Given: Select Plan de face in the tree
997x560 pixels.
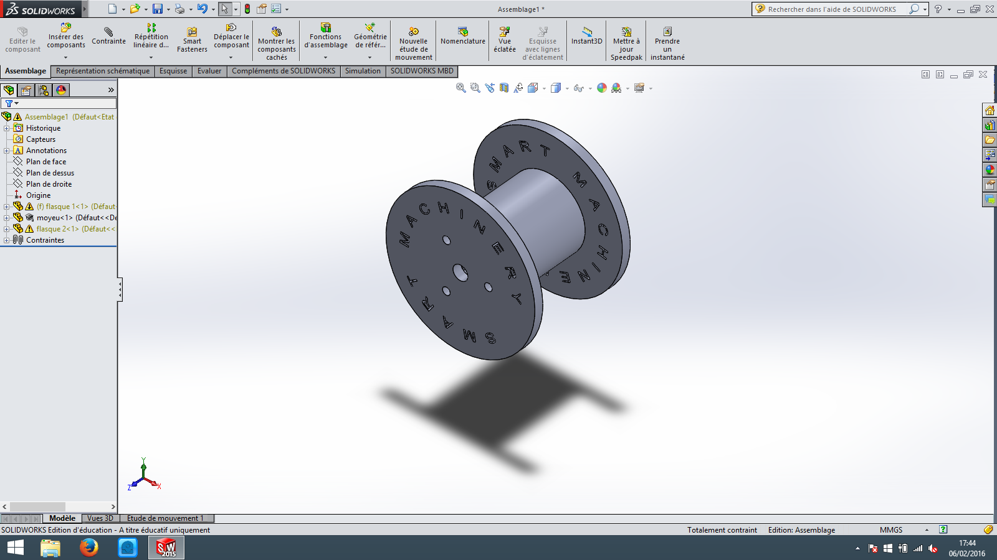Looking at the screenshot, I should point(46,162).
